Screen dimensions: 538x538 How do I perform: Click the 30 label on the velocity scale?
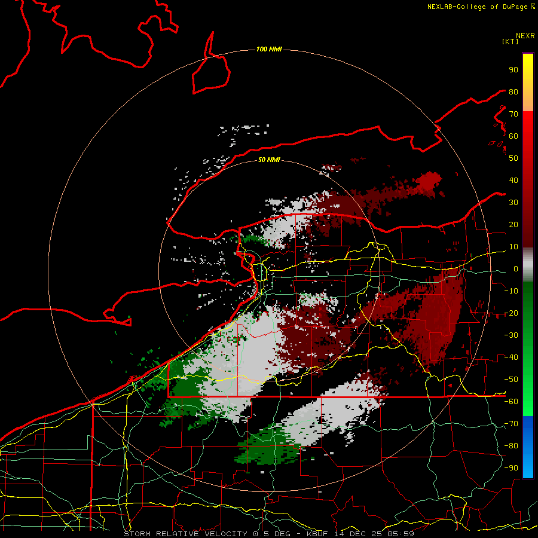(x=513, y=203)
